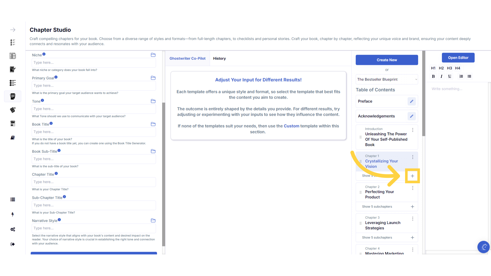Toggle underline formatting in editor
Image resolution: width=491 pixels, height=276 pixels.
[x=450, y=76]
